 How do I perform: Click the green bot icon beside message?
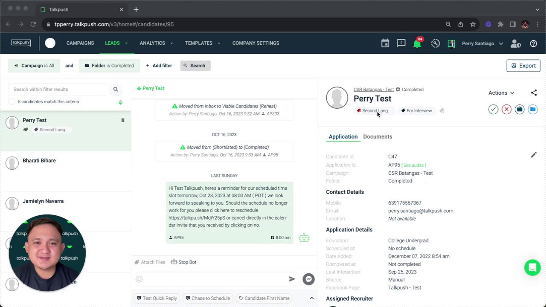point(304,238)
